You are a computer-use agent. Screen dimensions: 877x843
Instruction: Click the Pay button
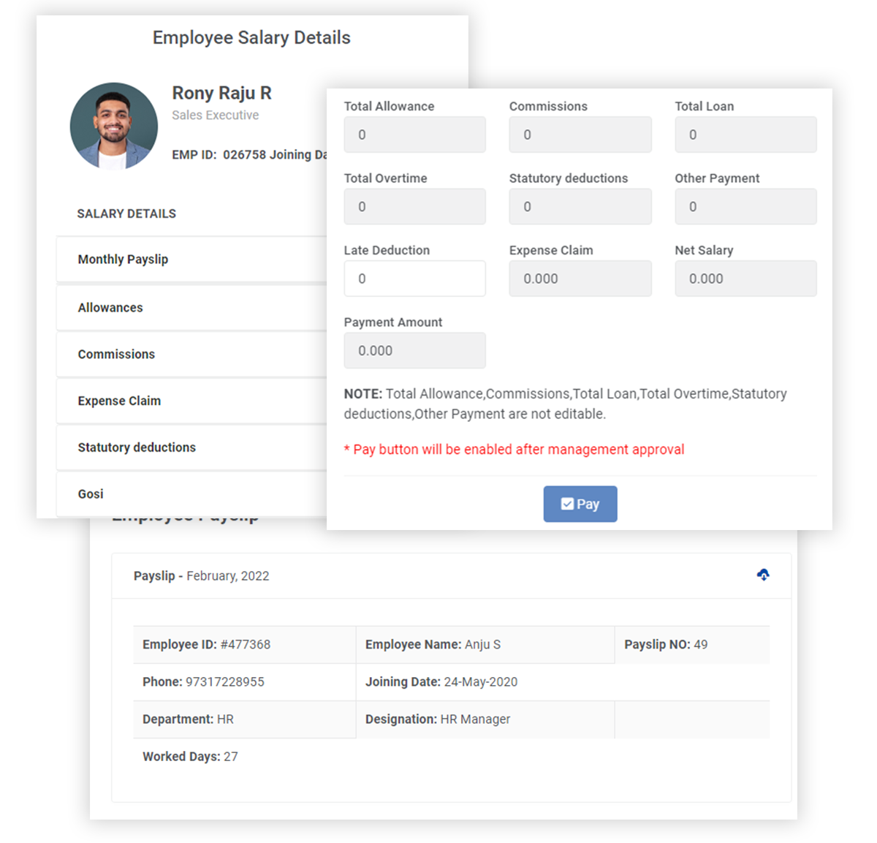click(580, 504)
